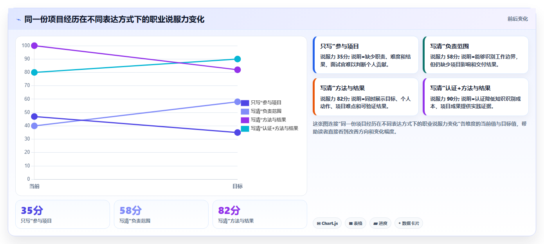
Task: Toggle the 写清“认证+方法与结果 legend swatch
Action: (245, 128)
